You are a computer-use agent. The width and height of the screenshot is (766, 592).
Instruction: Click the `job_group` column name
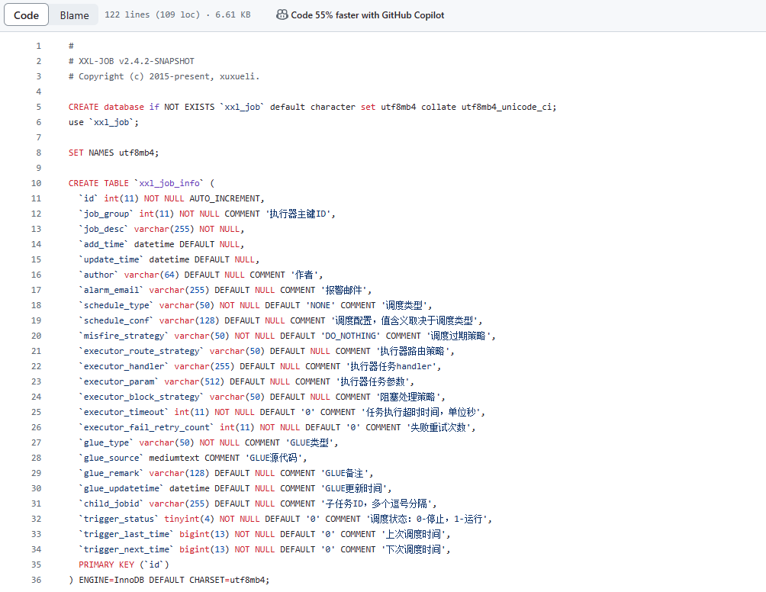tap(106, 214)
